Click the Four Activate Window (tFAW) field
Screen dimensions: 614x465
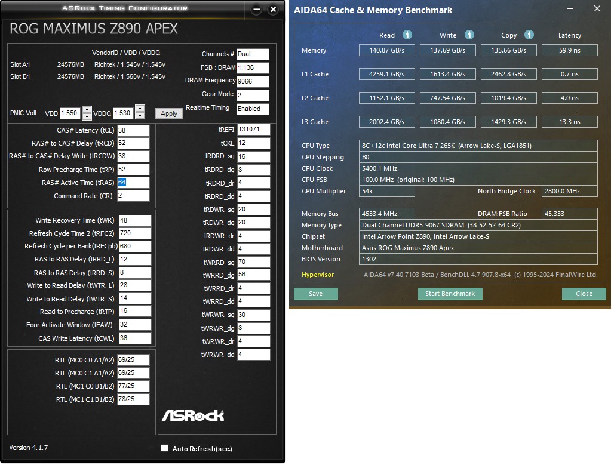click(135, 325)
